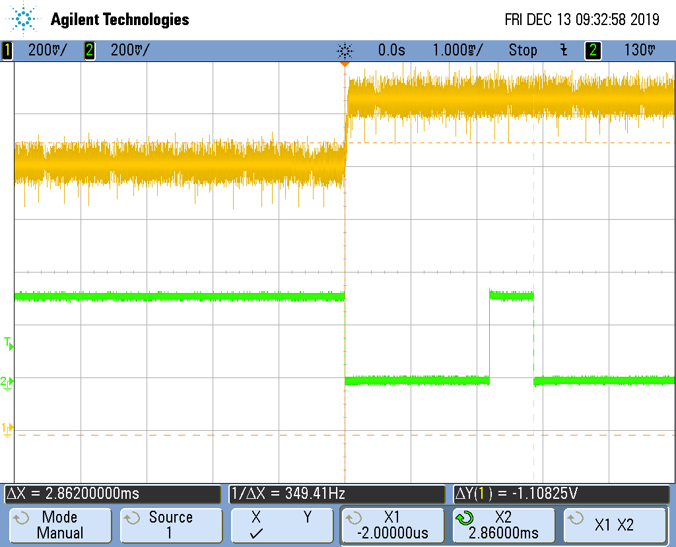Click the 130mV trigger level readout
The height and width of the screenshot is (547, 676).
[640, 50]
